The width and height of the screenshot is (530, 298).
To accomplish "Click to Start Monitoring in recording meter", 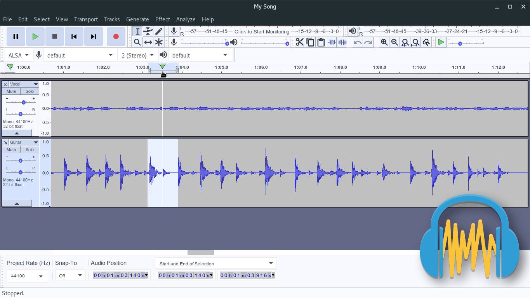I will pyautogui.click(x=261, y=31).
